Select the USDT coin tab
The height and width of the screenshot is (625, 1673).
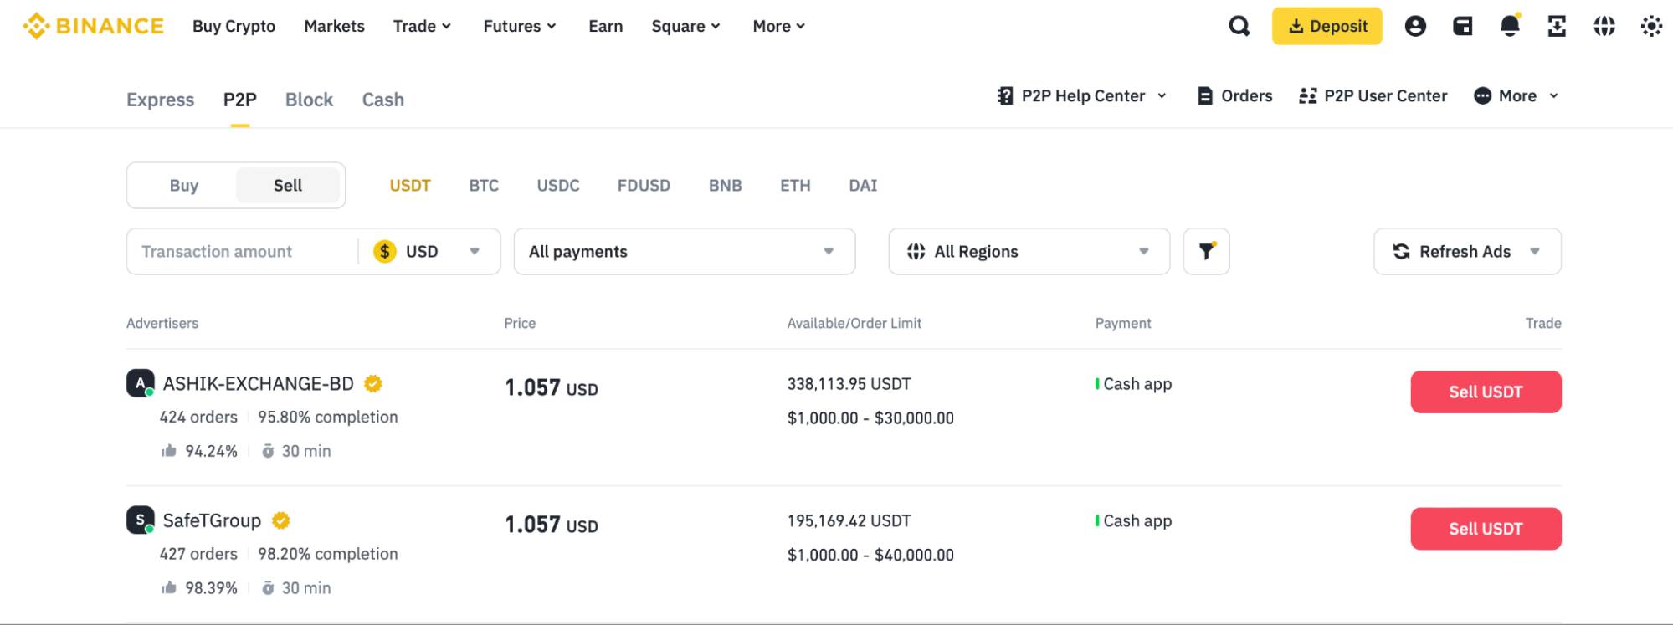point(410,185)
